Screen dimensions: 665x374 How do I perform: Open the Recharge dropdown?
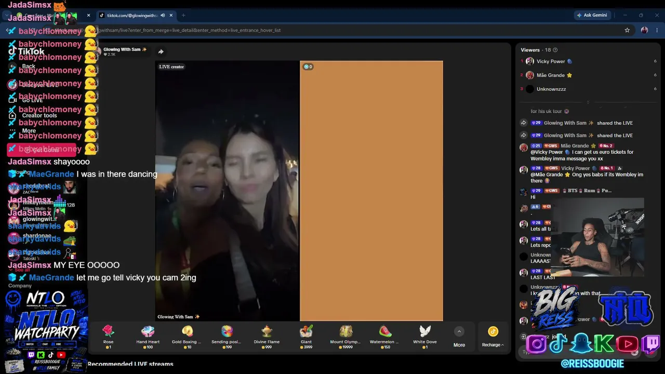(x=493, y=345)
